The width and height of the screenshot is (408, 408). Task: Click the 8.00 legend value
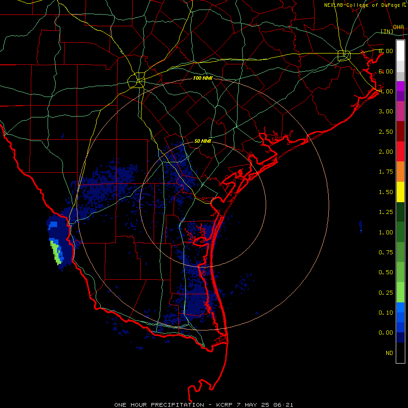pyautogui.click(x=386, y=51)
